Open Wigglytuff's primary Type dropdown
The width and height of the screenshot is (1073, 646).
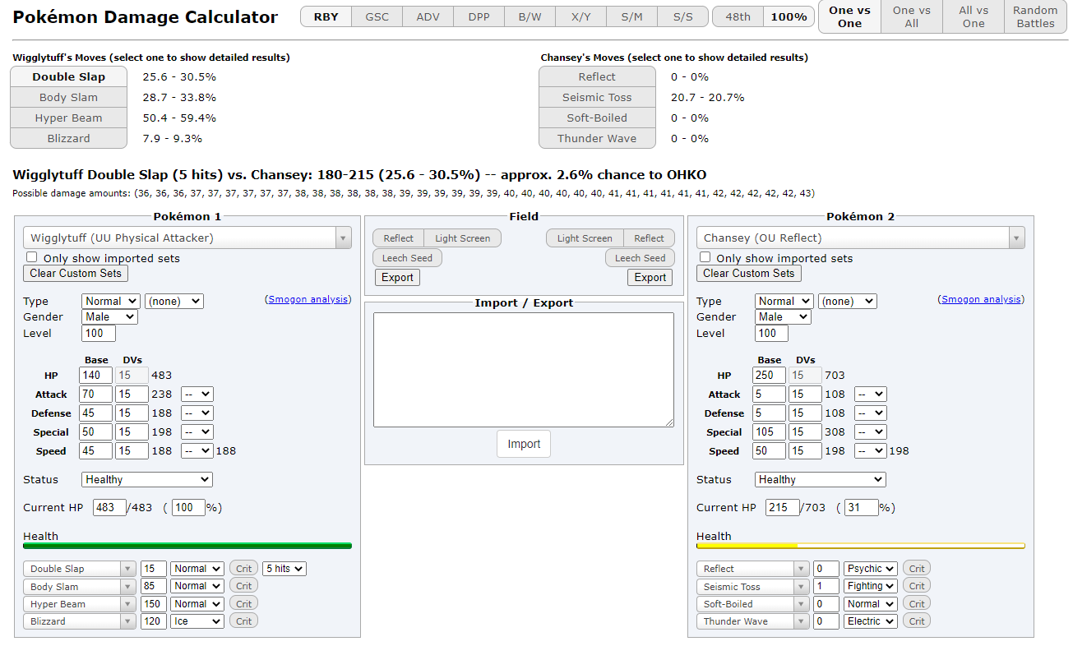pyautogui.click(x=111, y=302)
